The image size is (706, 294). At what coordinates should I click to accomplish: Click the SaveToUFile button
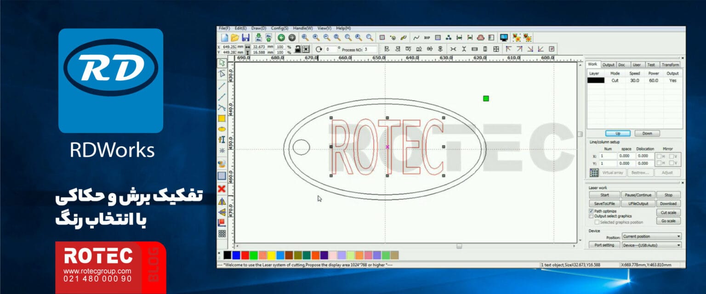point(604,204)
